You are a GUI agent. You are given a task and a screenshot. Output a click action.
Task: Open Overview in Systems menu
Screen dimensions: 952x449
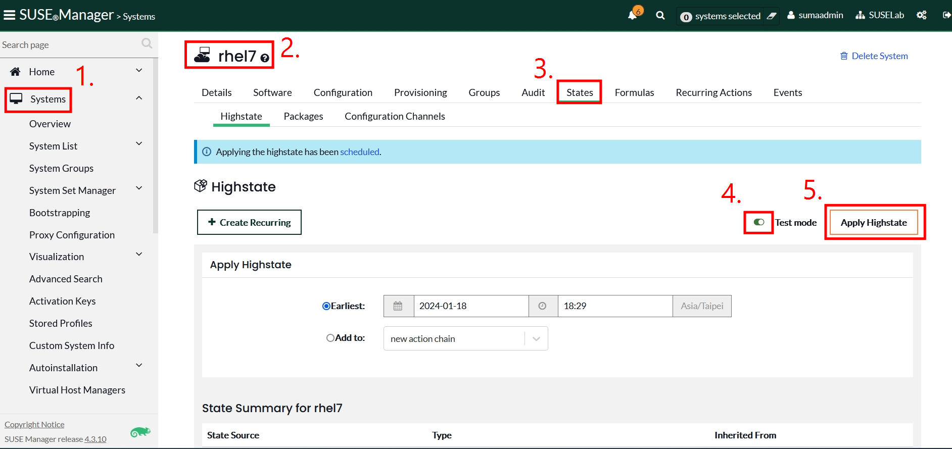click(50, 124)
